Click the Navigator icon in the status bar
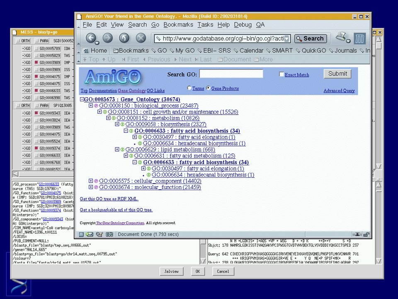Viewport: 398px width, 299px height. (x=81, y=234)
